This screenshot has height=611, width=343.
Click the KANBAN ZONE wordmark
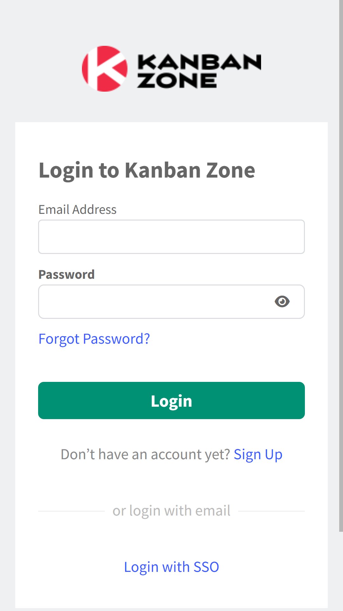199,71
